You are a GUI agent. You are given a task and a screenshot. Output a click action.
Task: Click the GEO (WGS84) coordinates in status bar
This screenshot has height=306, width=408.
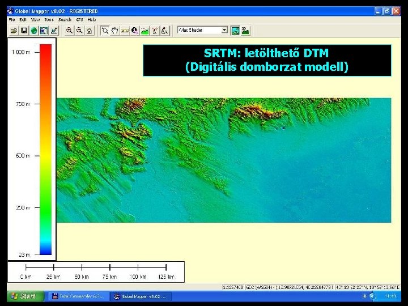tap(290, 287)
